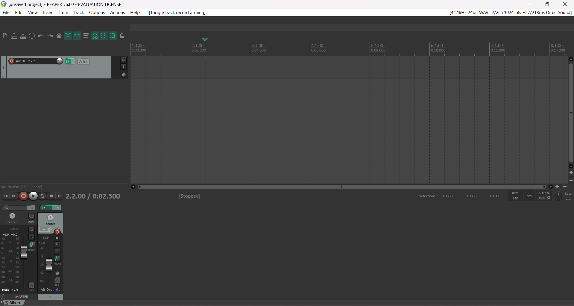
Task: Toggle ripple editing grid icon
Action: pos(86,36)
